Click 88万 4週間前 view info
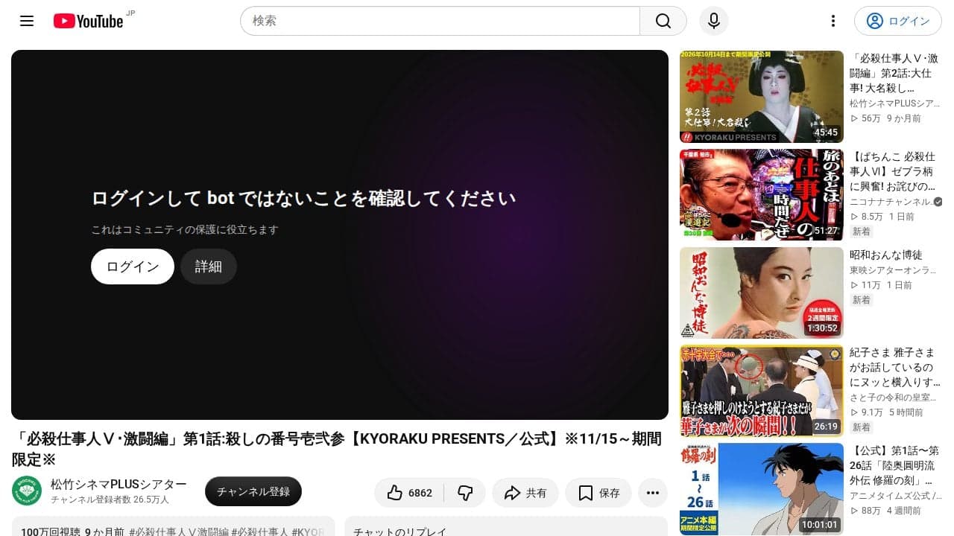The image size is (954, 536). tap(885, 511)
